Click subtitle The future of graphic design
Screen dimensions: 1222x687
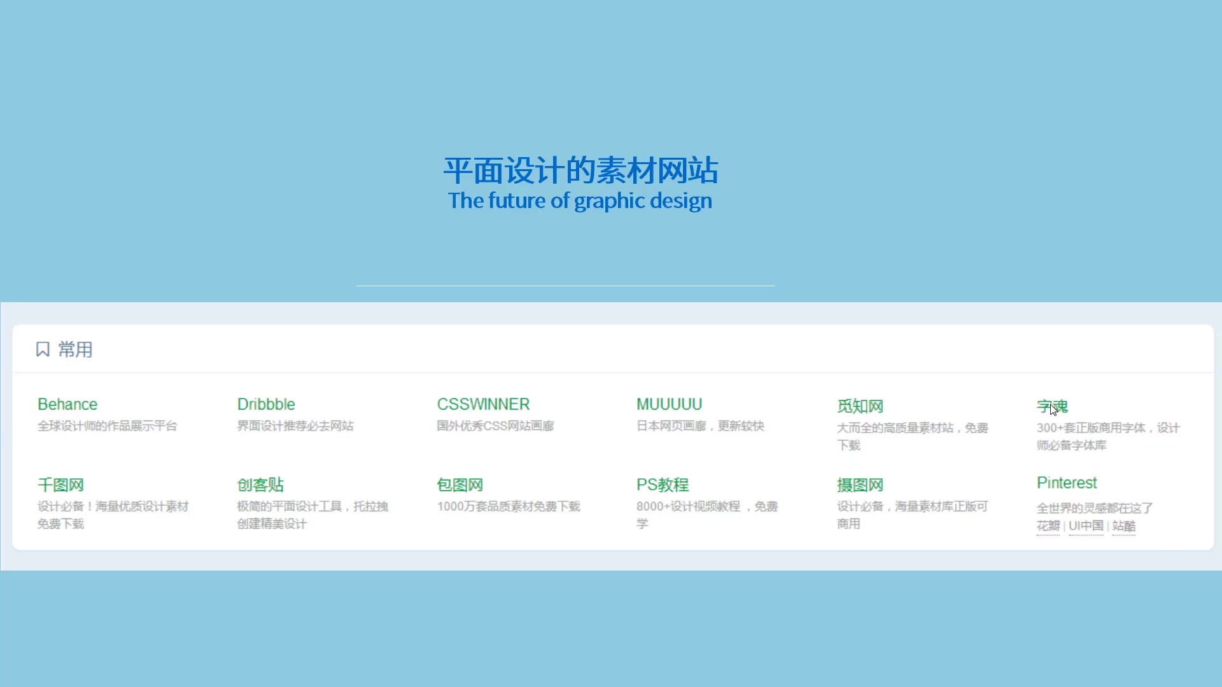click(580, 201)
